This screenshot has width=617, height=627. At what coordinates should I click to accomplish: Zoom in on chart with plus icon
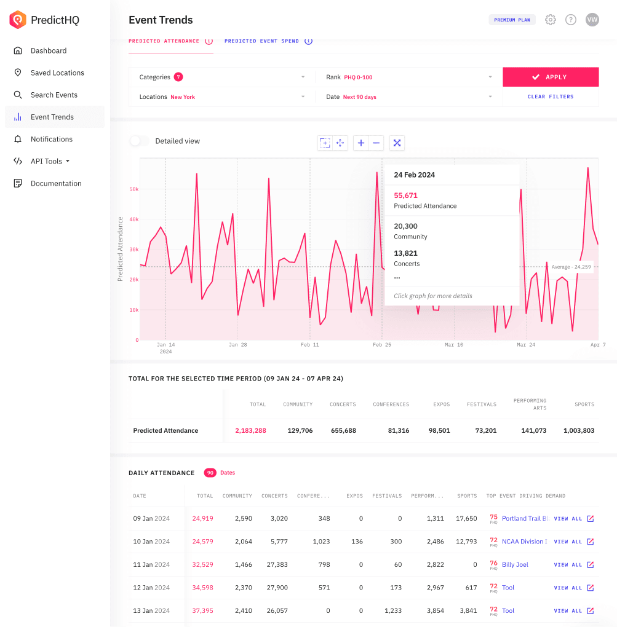pyautogui.click(x=361, y=143)
